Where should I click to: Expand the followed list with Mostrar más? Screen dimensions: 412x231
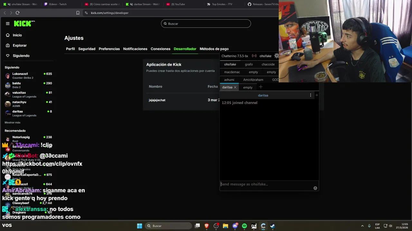click(13, 123)
